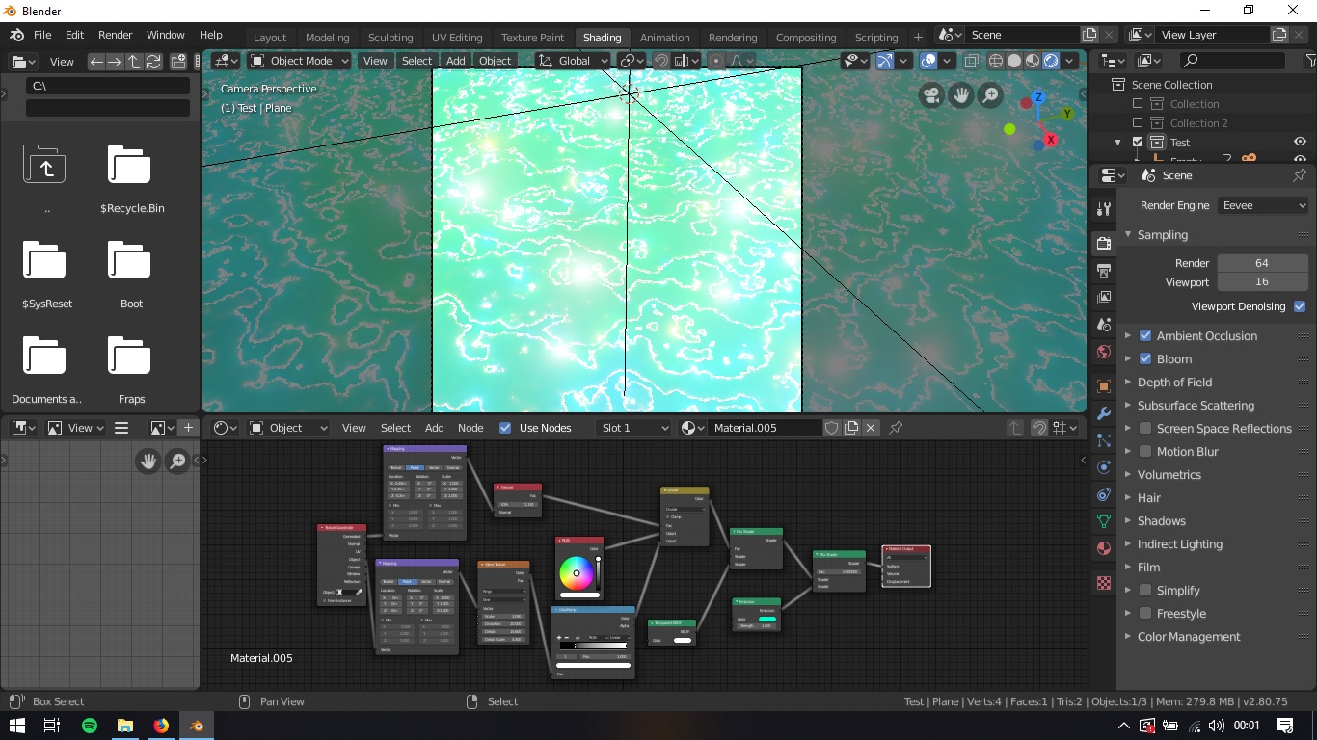
Task: Open the node editor Add menu
Action: [435, 428]
